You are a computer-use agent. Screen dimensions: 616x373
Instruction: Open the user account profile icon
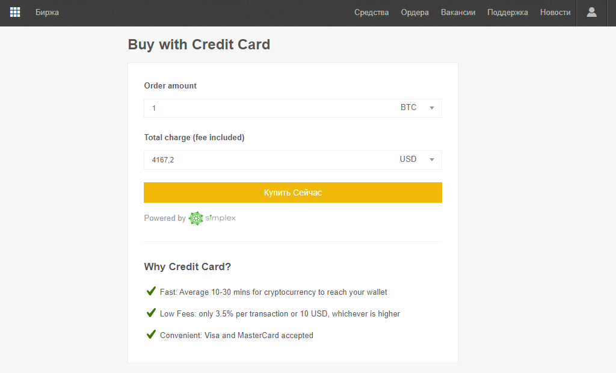tap(592, 12)
